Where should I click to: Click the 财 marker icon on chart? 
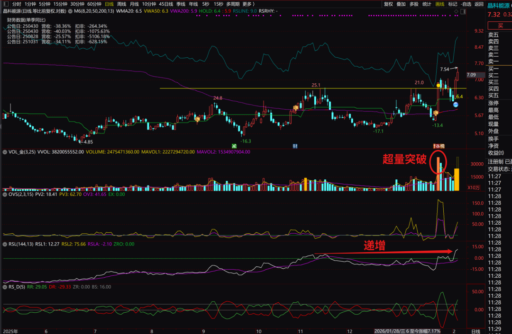[295, 146]
